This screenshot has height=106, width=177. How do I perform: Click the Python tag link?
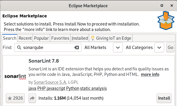[x=72, y=88]
